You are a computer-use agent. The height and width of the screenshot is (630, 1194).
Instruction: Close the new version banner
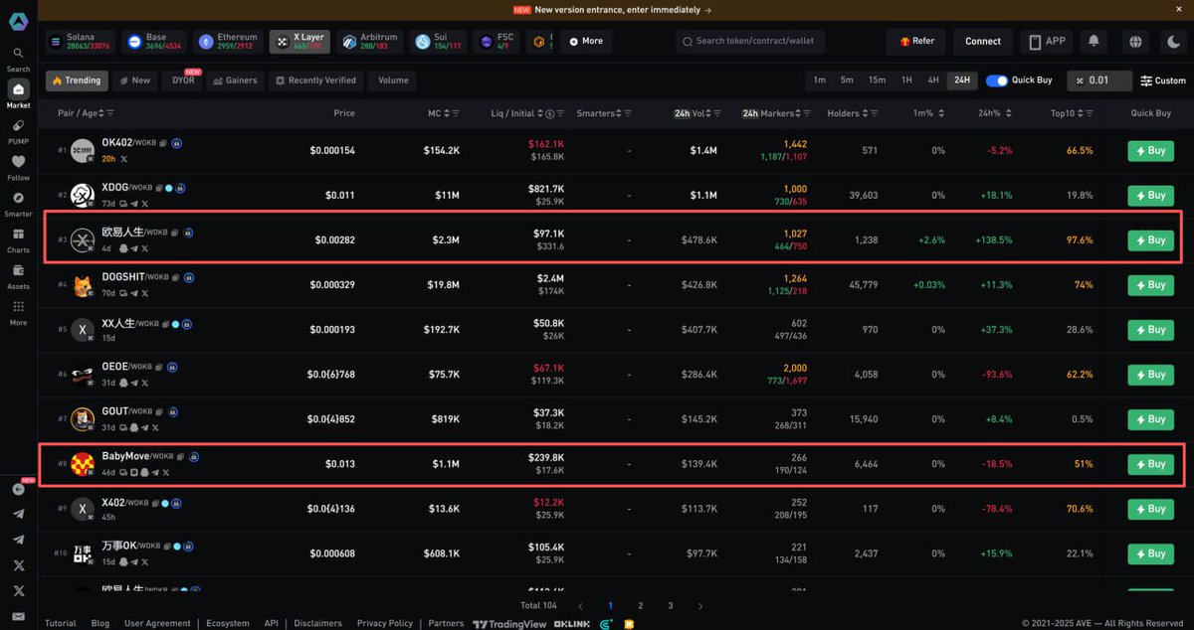1179,9
